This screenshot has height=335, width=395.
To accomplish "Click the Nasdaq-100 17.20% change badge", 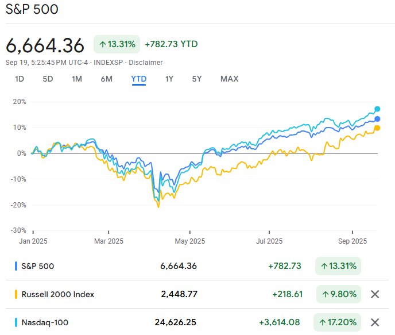I will 338,322.
